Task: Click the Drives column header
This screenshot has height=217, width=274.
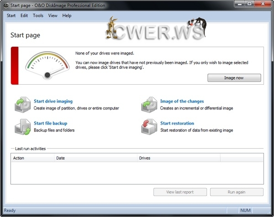Action: pyautogui.click(x=179, y=158)
